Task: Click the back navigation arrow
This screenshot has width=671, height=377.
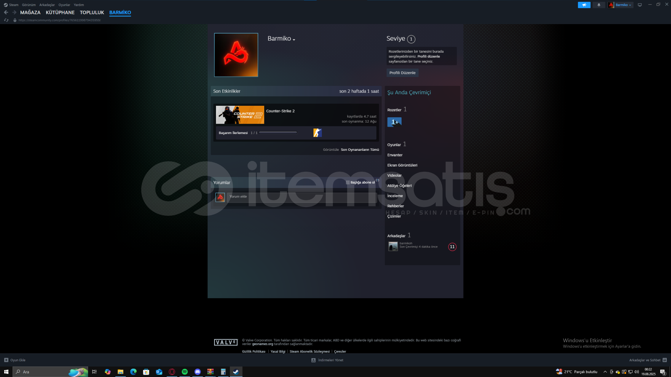Action: [x=6, y=12]
